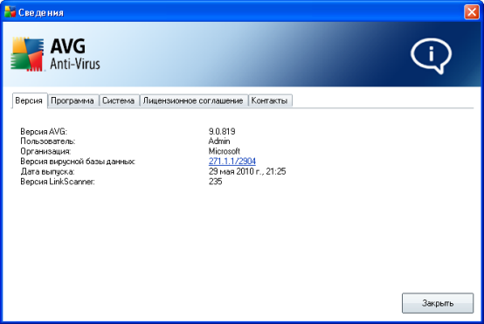
Task: Select the Система tab
Action: tap(119, 101)
